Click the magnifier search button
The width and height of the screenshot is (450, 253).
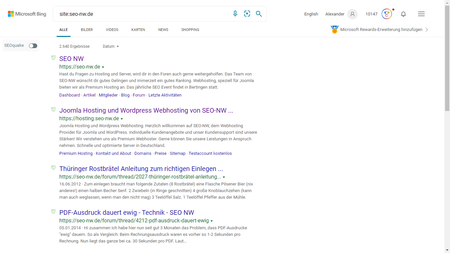click(259, 14)
